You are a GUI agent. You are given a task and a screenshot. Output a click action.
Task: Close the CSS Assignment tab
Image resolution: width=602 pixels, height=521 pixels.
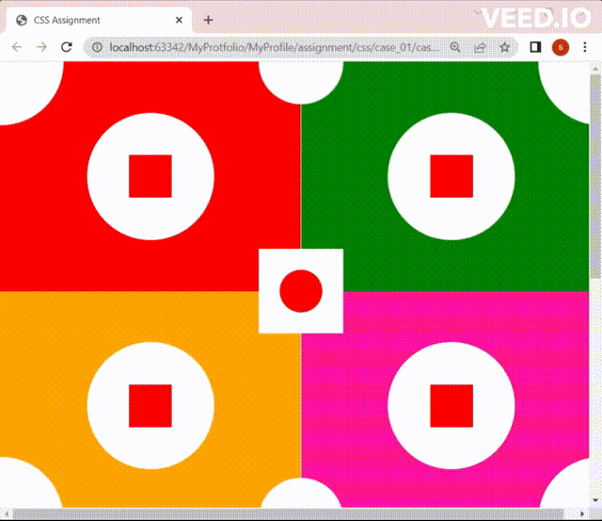(178, 20)
